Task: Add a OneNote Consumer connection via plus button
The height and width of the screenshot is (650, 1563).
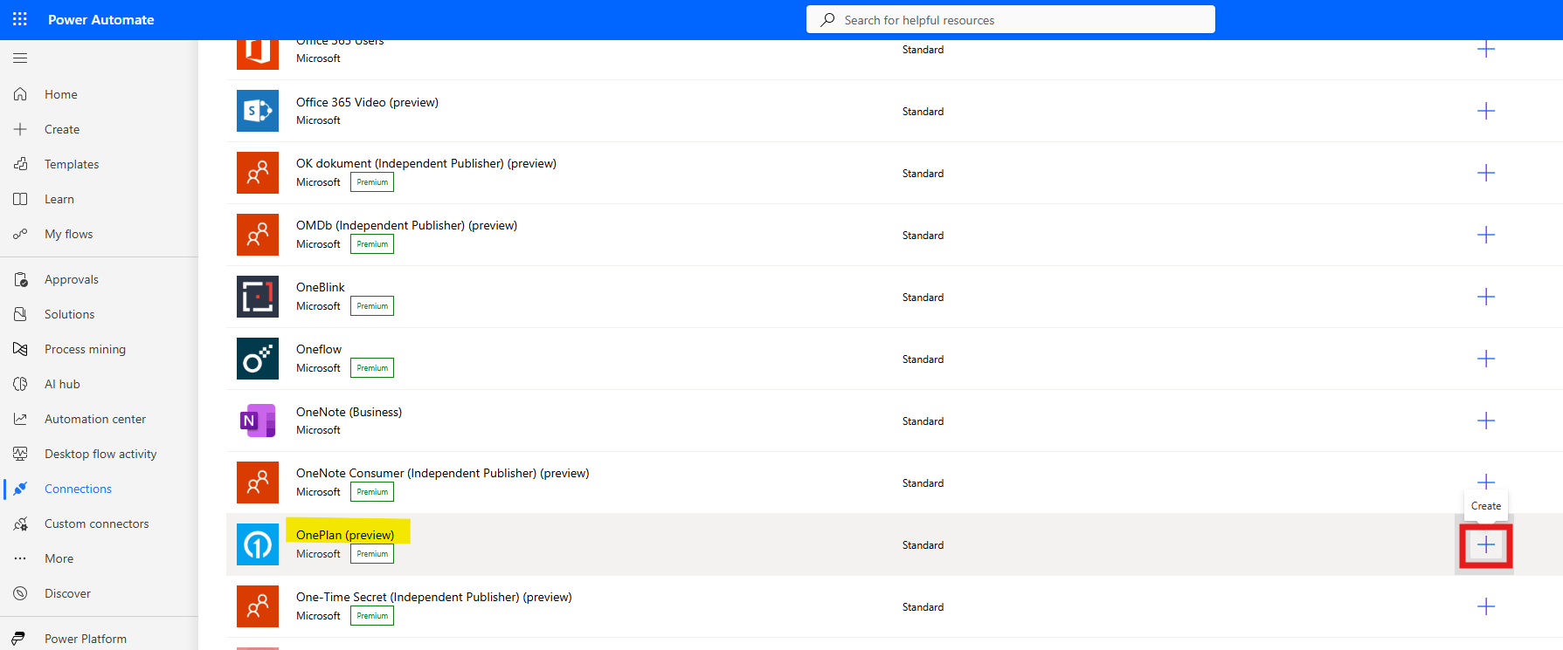Action: (1486, 482)
